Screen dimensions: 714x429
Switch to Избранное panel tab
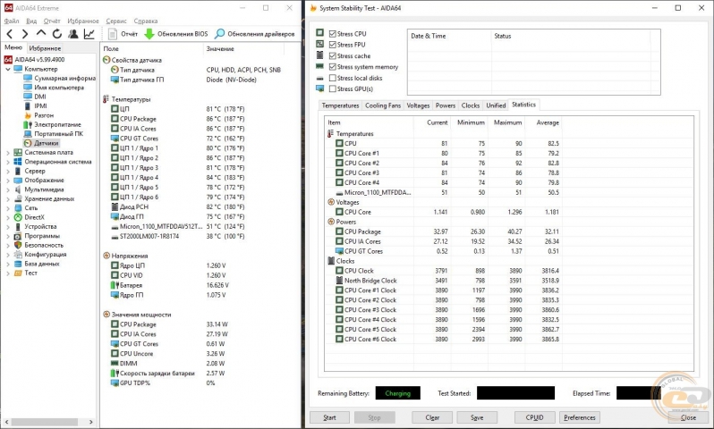click(x=45, y=48)
